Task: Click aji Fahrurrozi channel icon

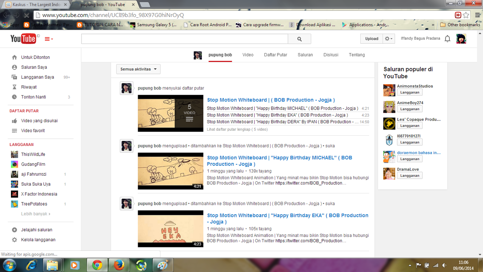Action: point(14,174)
